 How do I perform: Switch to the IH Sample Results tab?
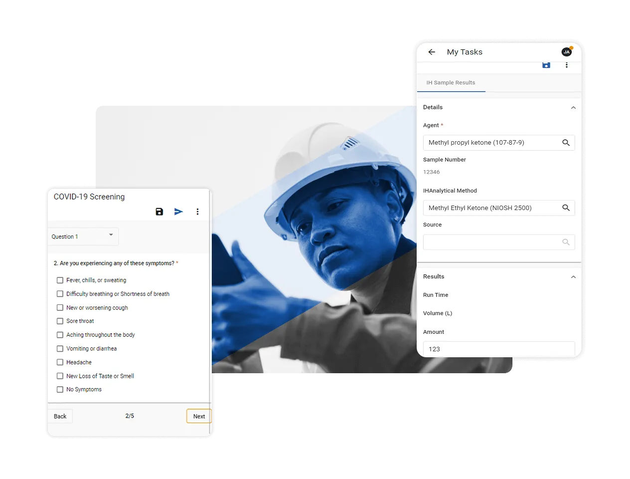click(451, 82)
